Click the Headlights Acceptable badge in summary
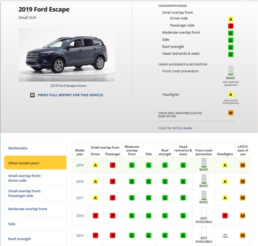 pos(231,95)
